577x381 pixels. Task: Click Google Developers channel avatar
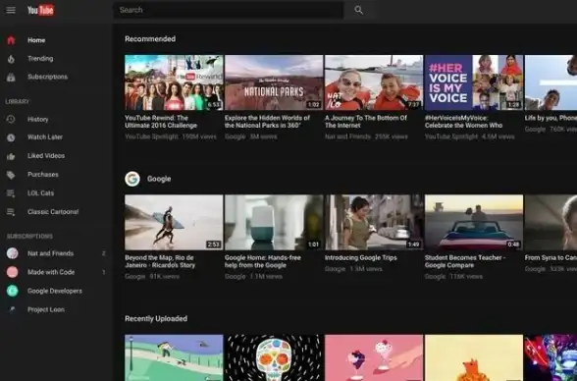click(x=12, y=291)
